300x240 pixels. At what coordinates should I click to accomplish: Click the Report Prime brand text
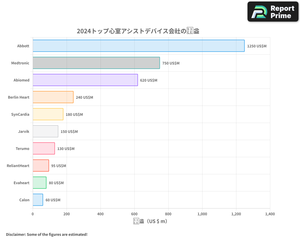point(282,12)
